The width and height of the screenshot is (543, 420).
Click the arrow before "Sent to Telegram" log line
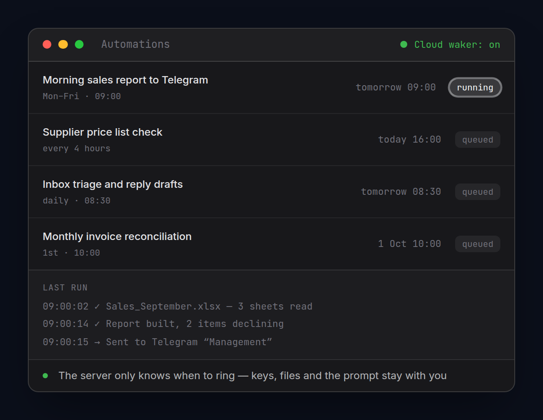tap(97, 342)
